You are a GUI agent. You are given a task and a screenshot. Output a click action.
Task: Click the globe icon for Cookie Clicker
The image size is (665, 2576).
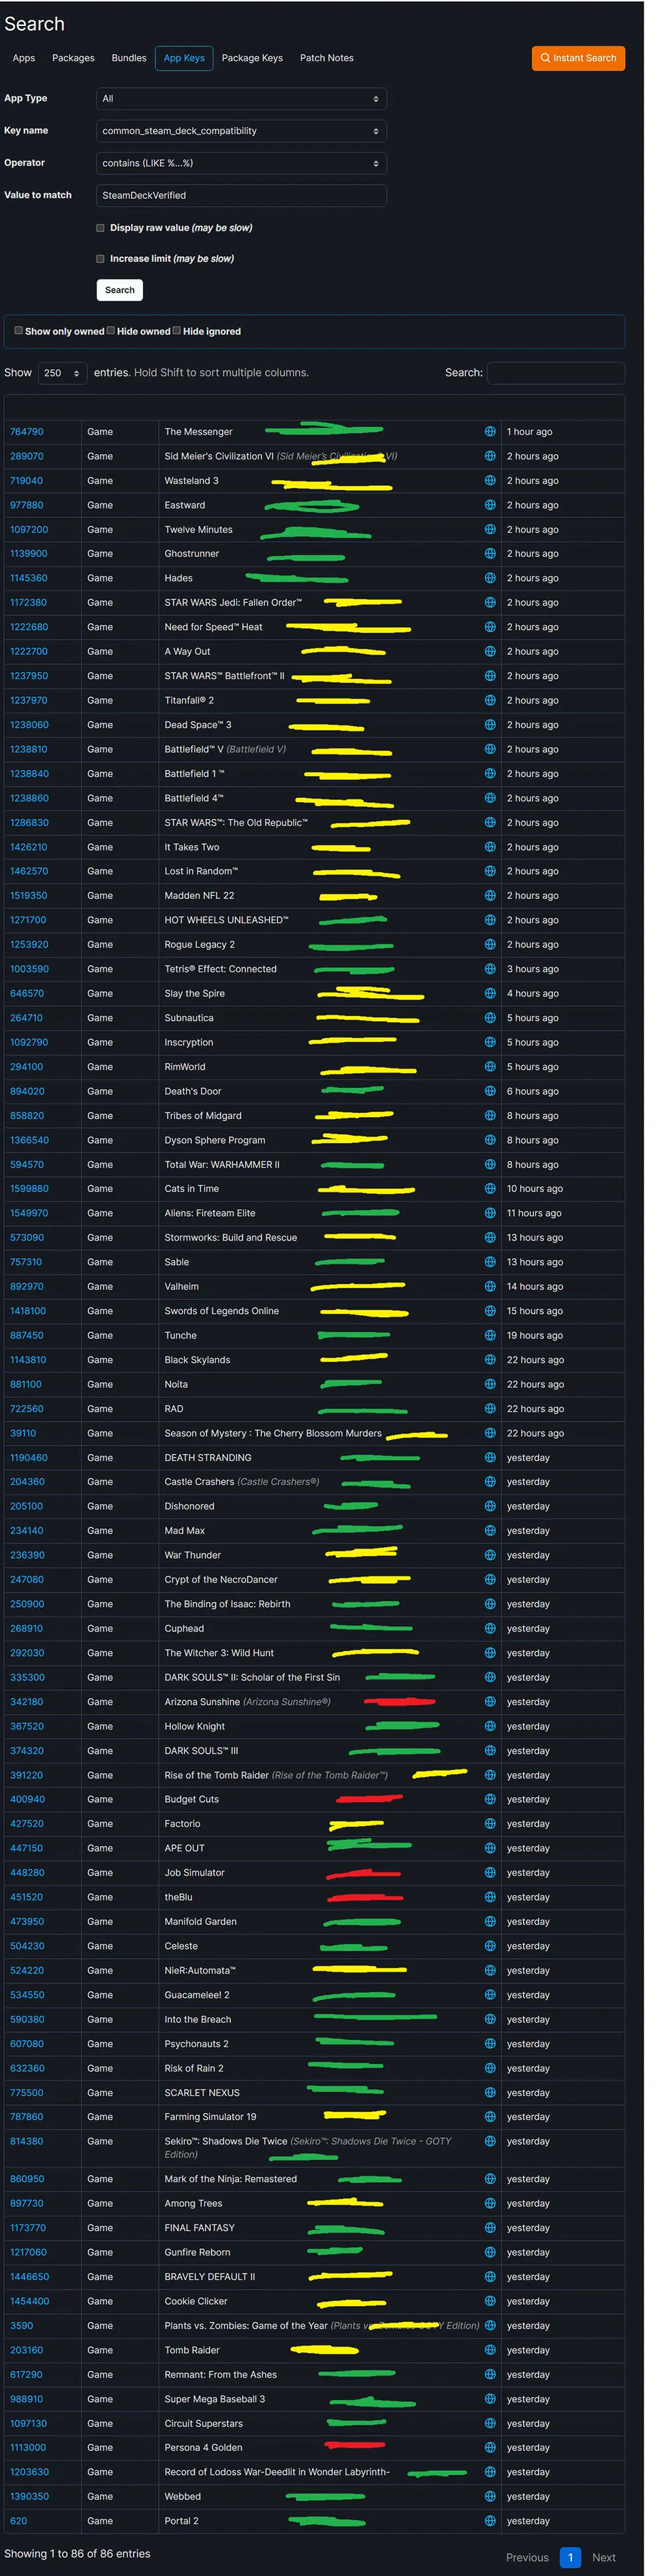click(490, 2301)
